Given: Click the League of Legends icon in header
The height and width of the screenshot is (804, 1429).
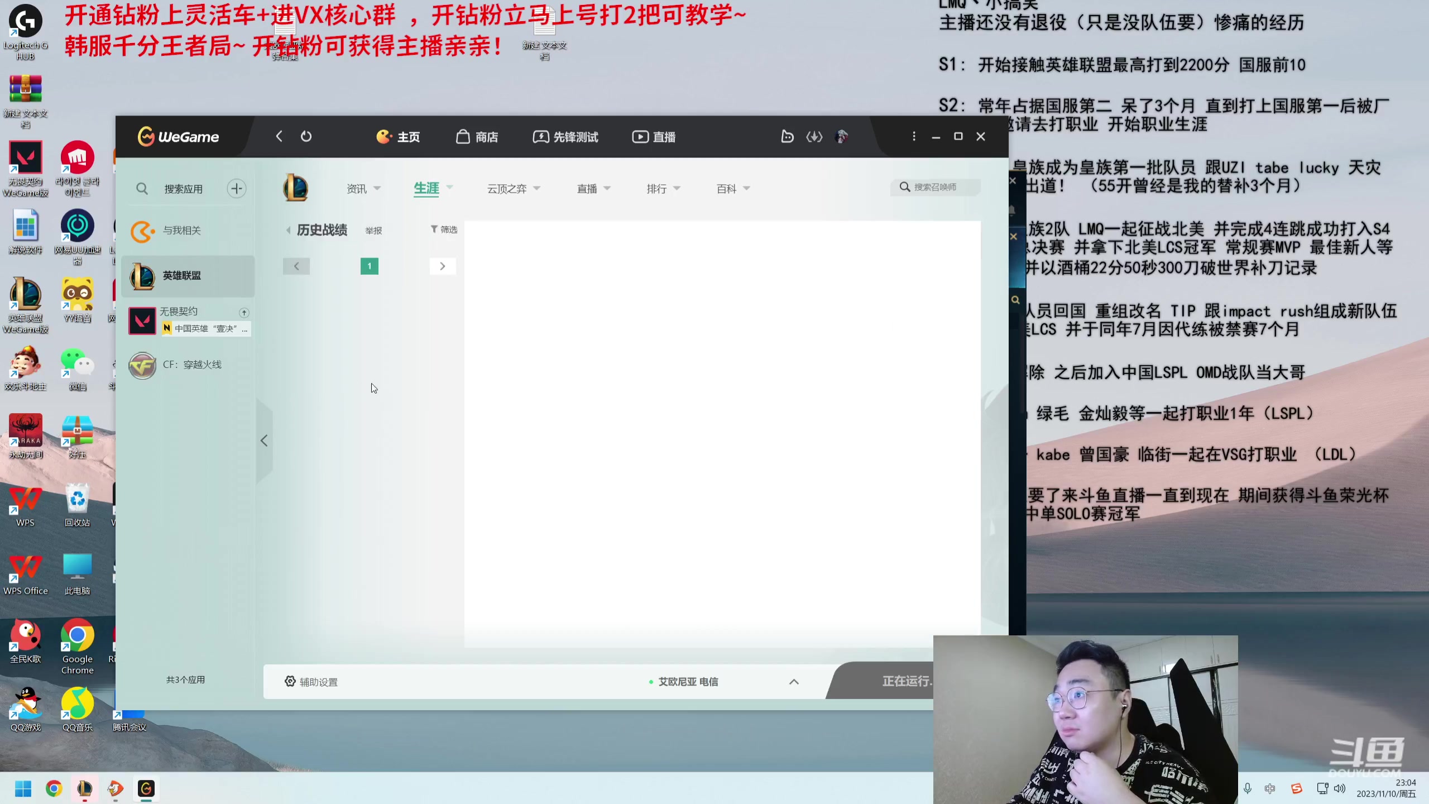Looking at the screenshot, I should 295,188.
